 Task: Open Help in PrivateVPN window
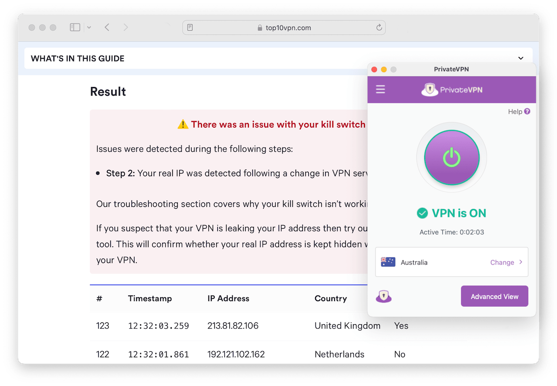(519, 111)
